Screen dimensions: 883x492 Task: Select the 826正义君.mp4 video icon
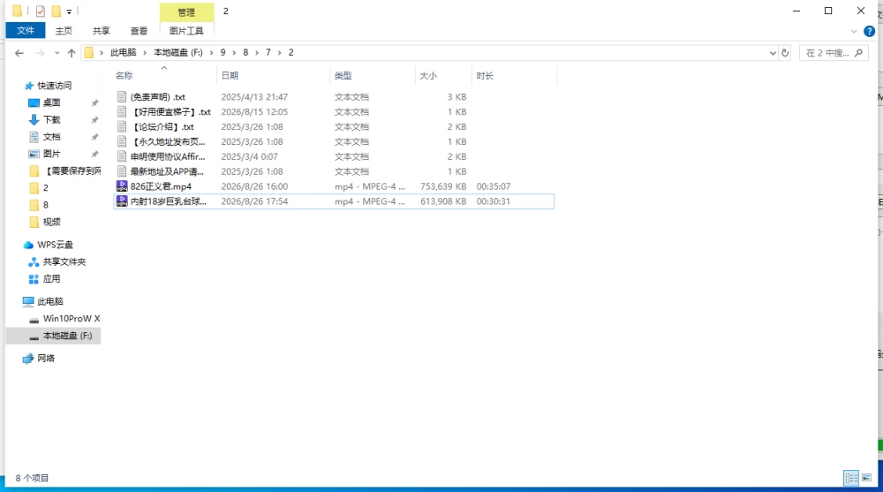122,186
